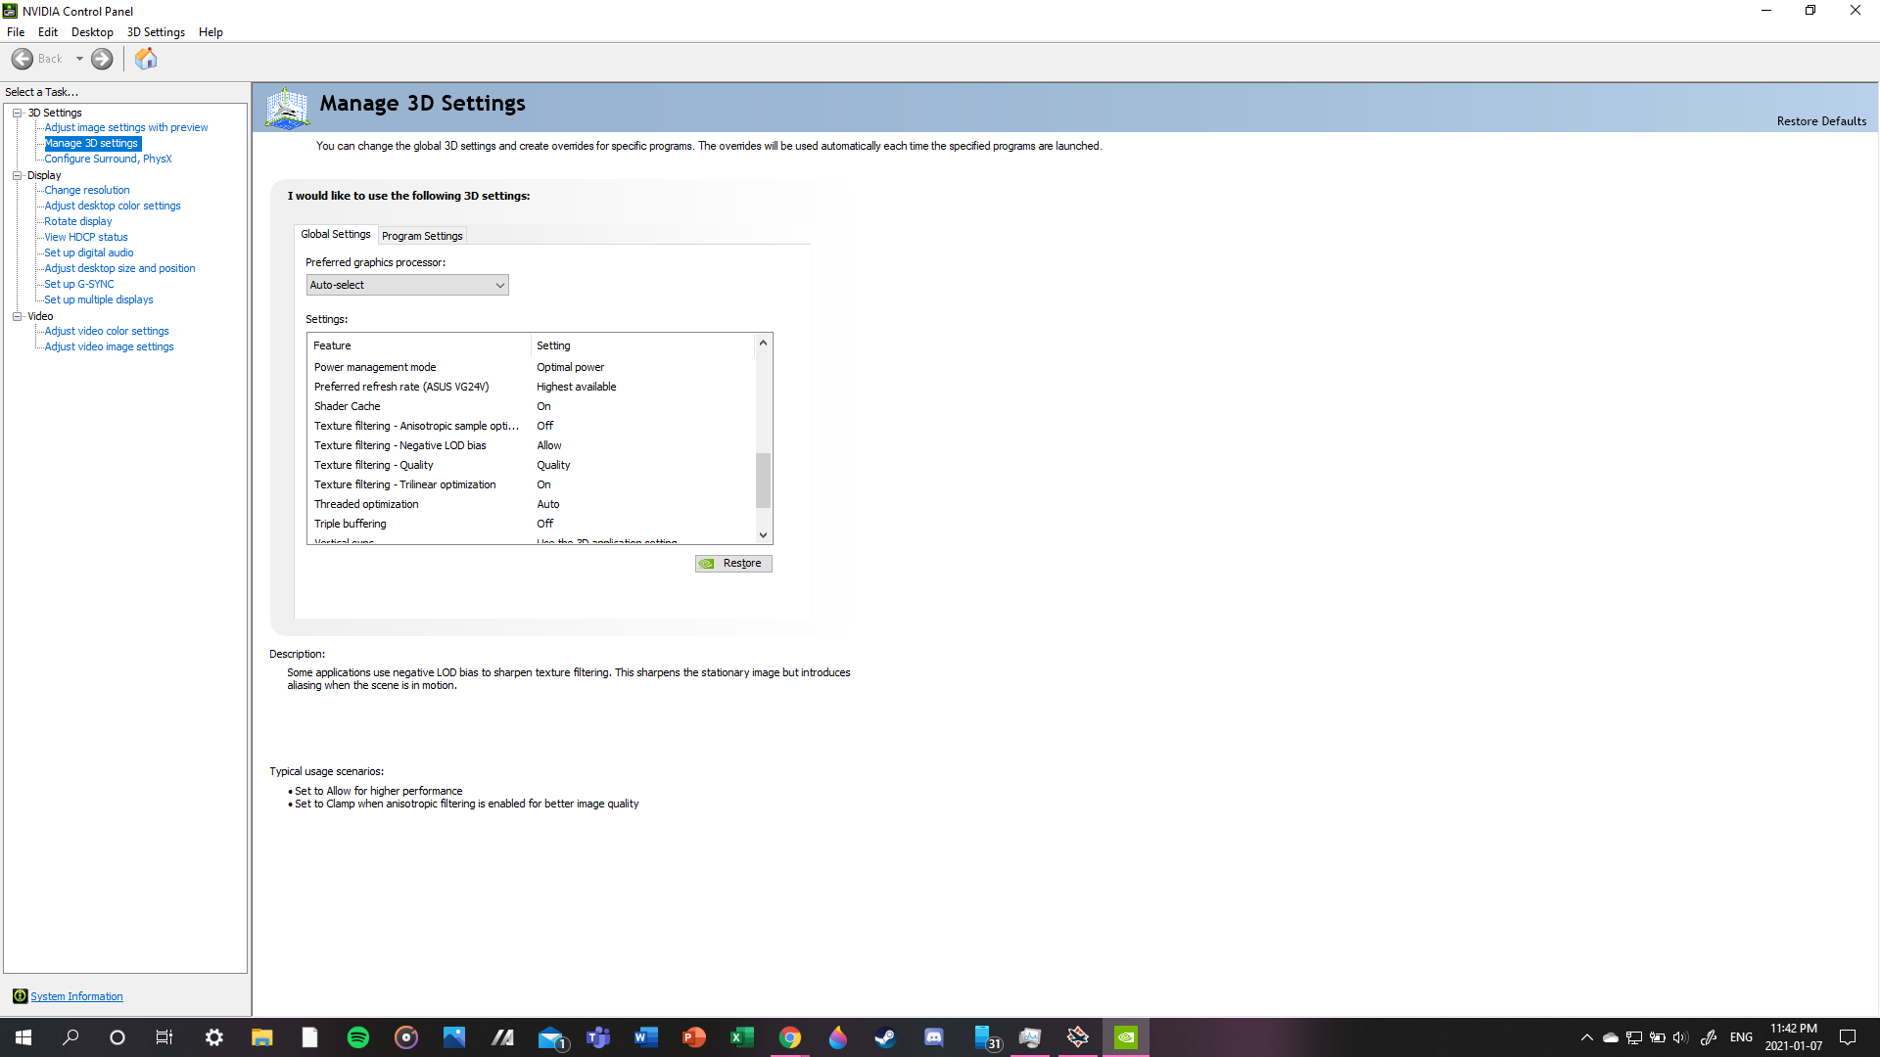
Task: Open the Mail app from the taskbar
Action: pos(551,1037)
